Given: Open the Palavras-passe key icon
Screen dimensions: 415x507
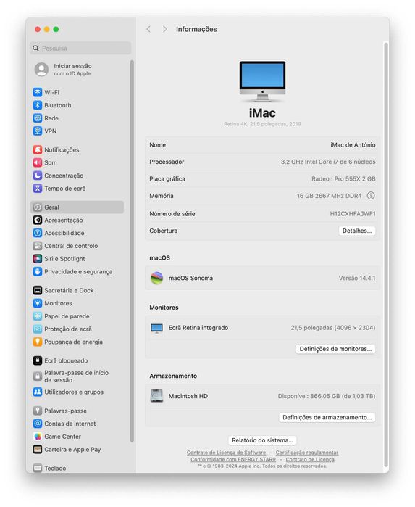Looking at the screenshot, I should coord(38,411).
